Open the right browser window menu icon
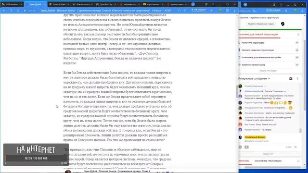308x173 pixels. pyautogui.click(x=281, y=4)
